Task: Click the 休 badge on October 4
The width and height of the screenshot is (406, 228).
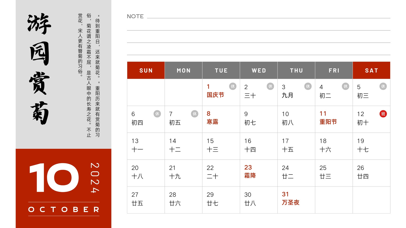Action: click(x=345, y=86)
